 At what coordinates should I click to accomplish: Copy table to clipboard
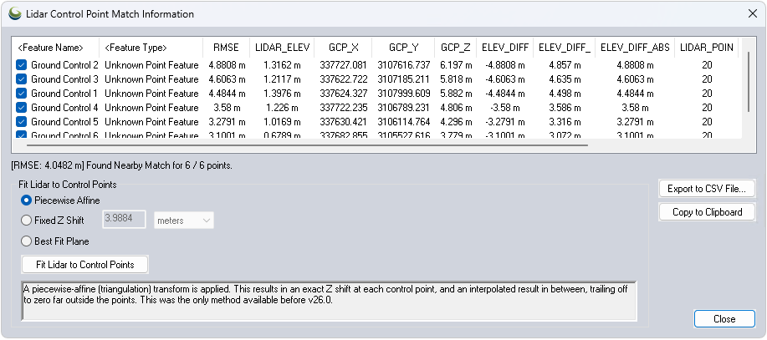click(x=707, y=212)
